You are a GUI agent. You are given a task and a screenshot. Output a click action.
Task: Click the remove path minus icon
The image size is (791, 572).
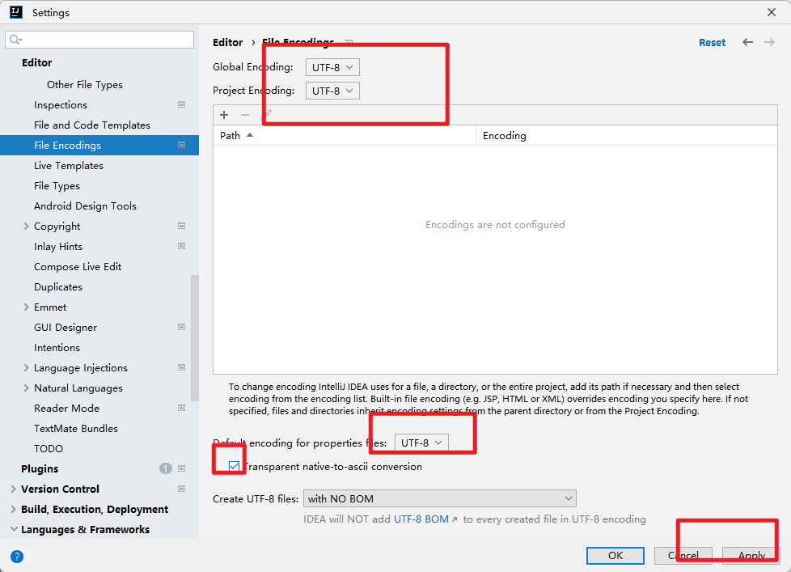tap(245, 115)
